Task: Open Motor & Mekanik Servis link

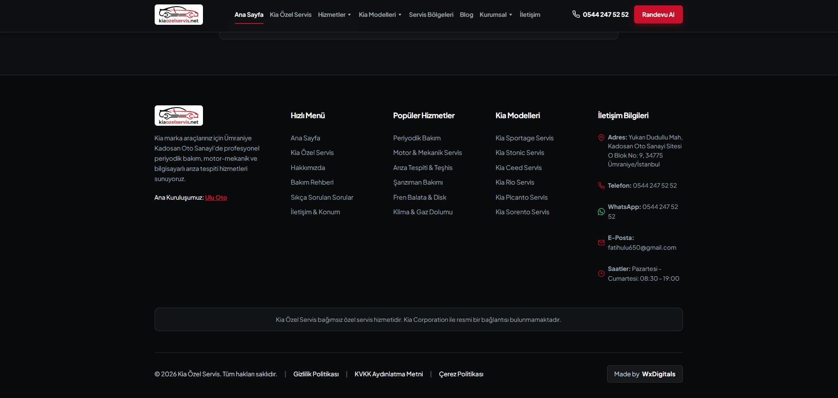Action: tap(428, 153)
